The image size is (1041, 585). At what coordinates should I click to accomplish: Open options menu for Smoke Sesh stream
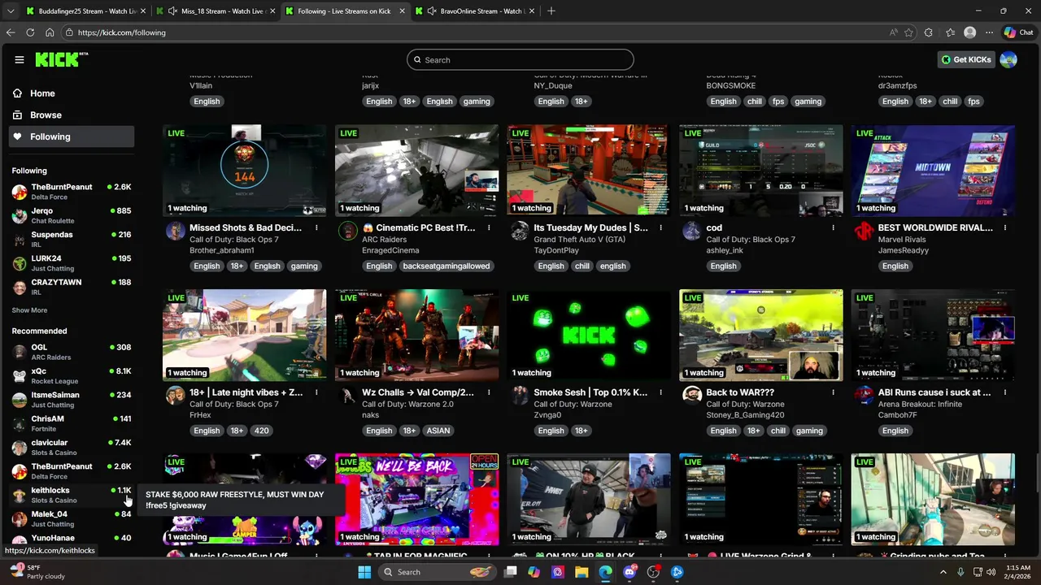(x=660, y=392)
